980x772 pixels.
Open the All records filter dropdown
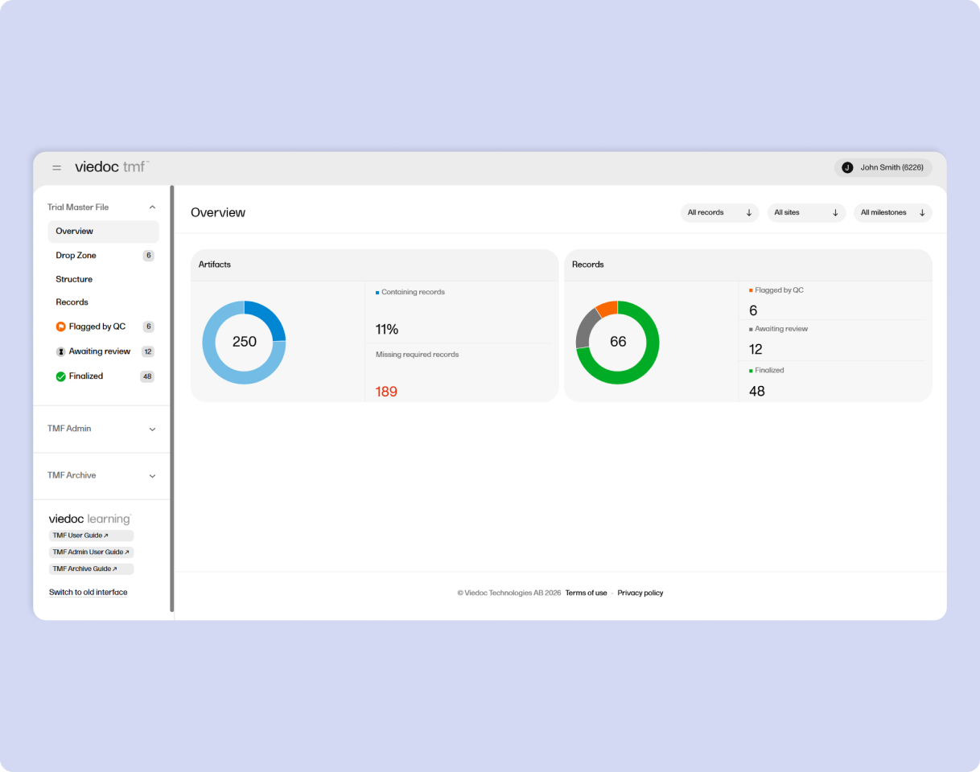[719, 212]
